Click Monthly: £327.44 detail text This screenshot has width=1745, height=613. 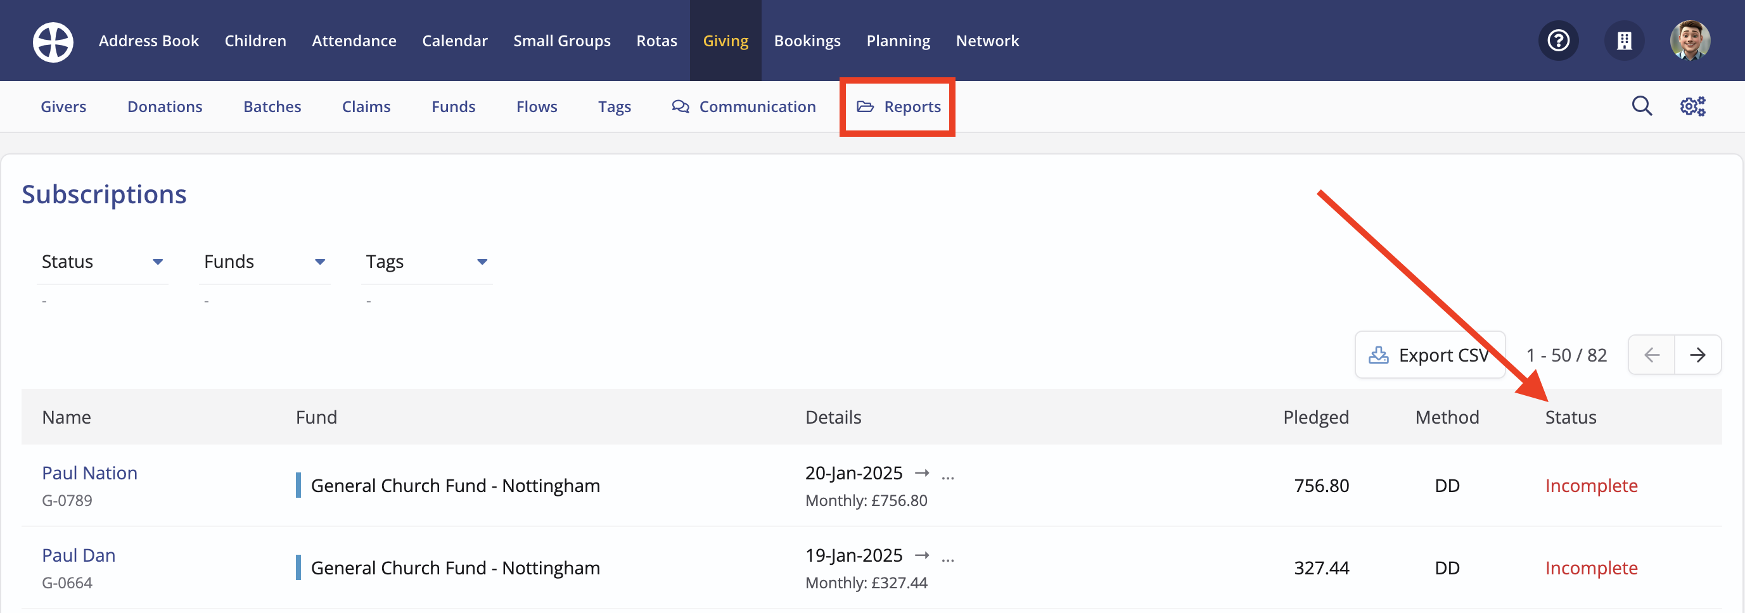pos(866,583)
